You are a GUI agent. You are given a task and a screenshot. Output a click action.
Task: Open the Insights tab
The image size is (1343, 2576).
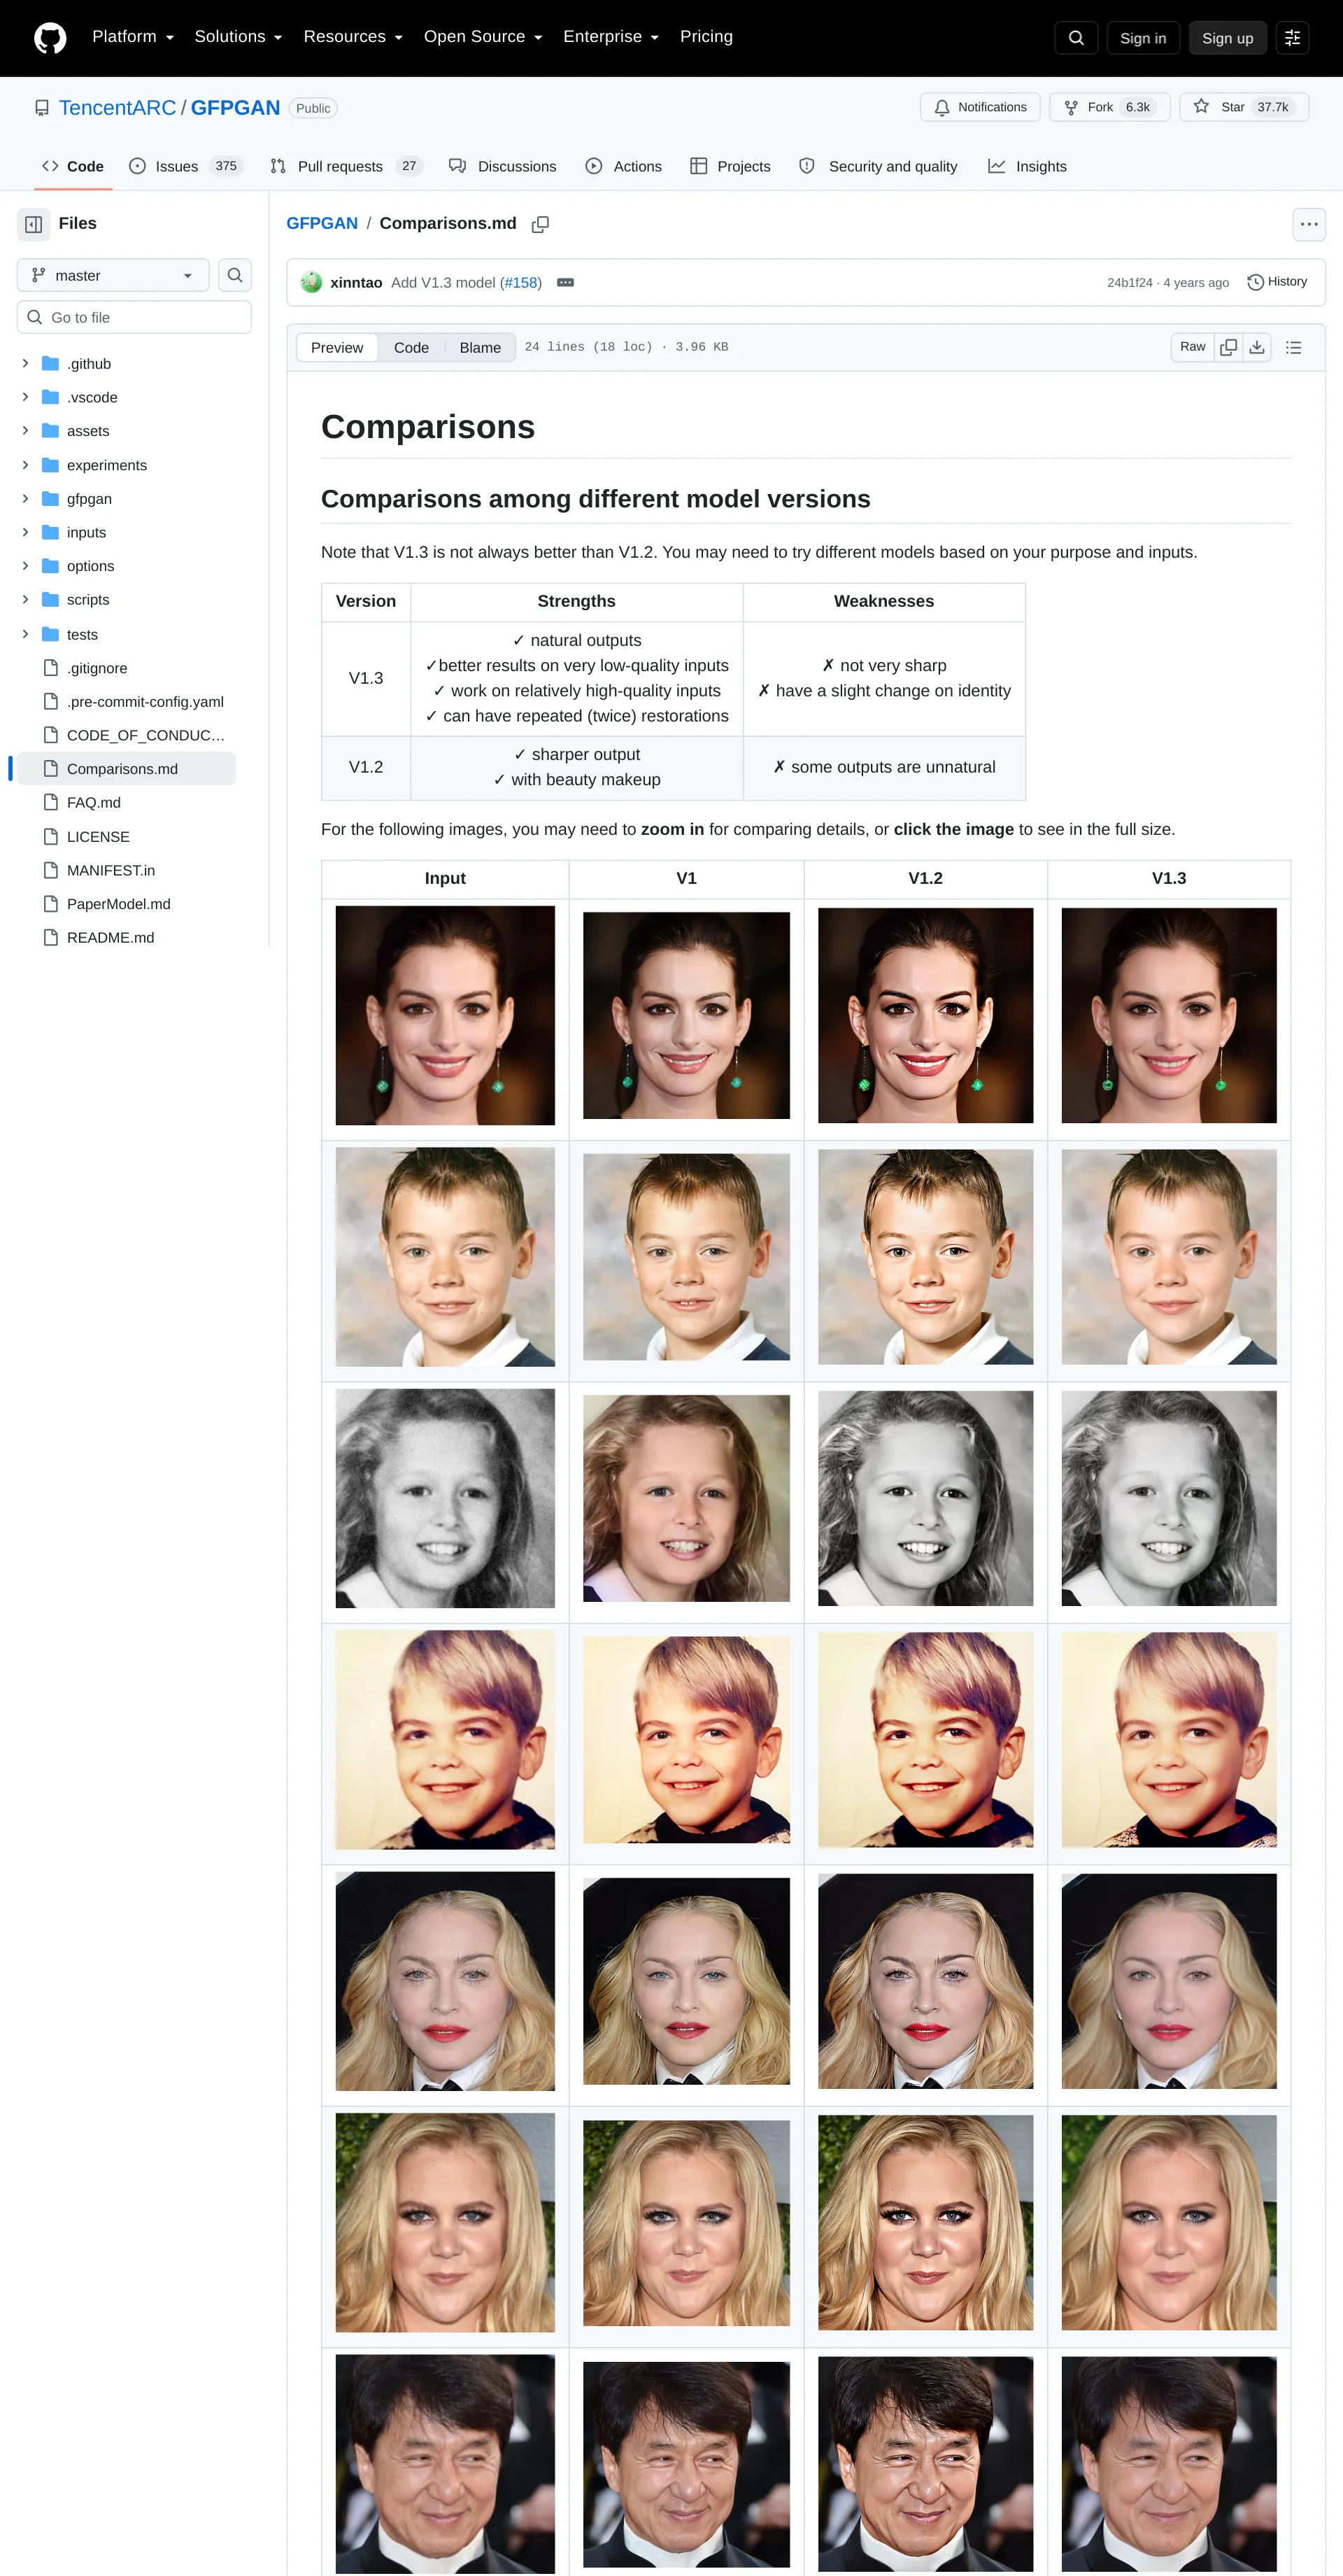click(x=1028, y=166)
